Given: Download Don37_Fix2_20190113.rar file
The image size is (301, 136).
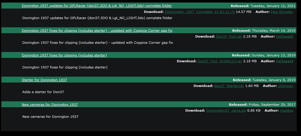Looking at the screenshot, I should pos(220,61).
